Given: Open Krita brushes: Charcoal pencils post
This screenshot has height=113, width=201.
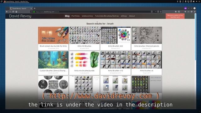Looking at the screenshot, I should pyautogui.click(x=147, y=46).
